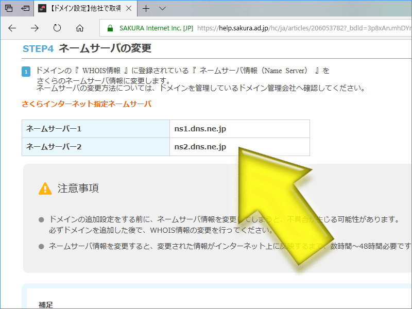Click the line ending ドメイン管理会社へ確認してください
This screenshot has height=309, width=412.
(201, 88)
